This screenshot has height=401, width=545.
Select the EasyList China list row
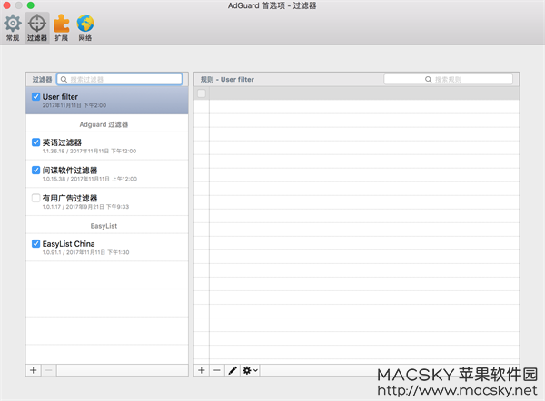click(x=107, y=247)
